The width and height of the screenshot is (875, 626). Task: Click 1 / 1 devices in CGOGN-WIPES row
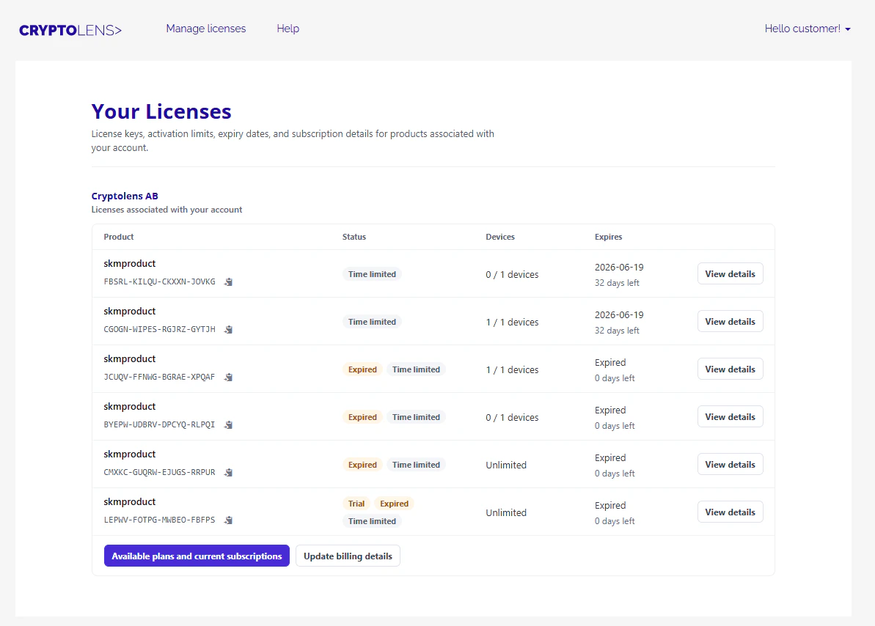[x=512, y=322]
